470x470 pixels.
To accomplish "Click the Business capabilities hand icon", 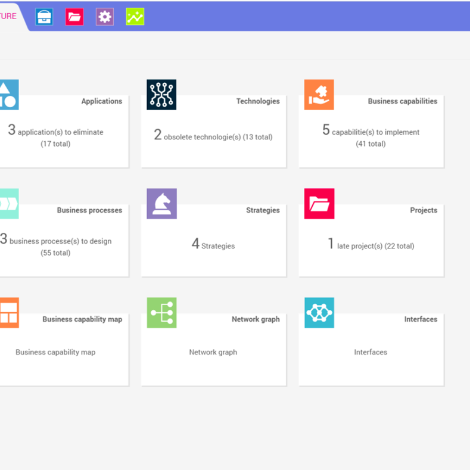I will 319,95.
